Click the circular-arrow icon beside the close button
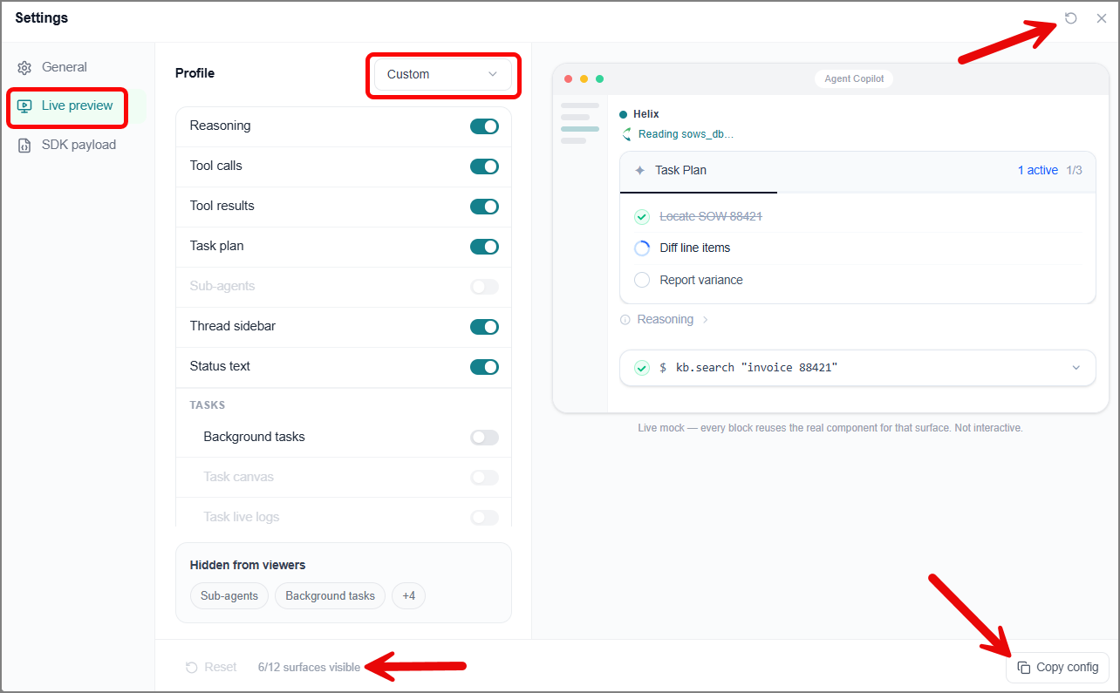 (x=1071, y=18)
